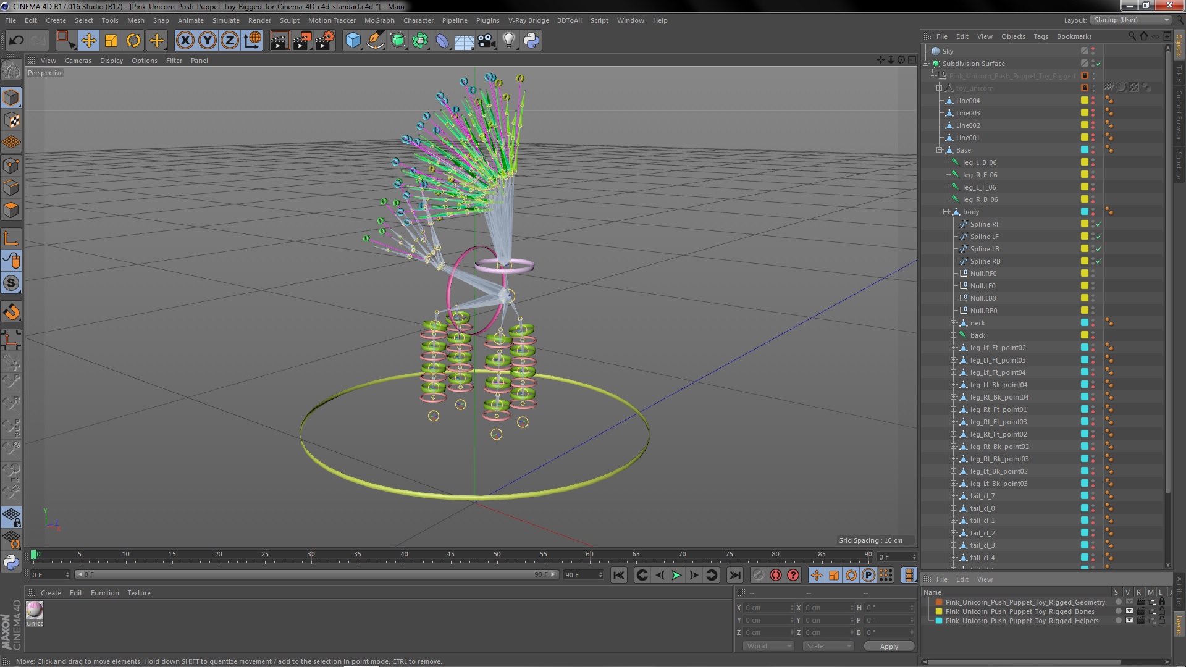The height and width of the screenshot is (667, 1186).
Task: Click Base cyan layer color swatch
Action: pos(1085,150)
